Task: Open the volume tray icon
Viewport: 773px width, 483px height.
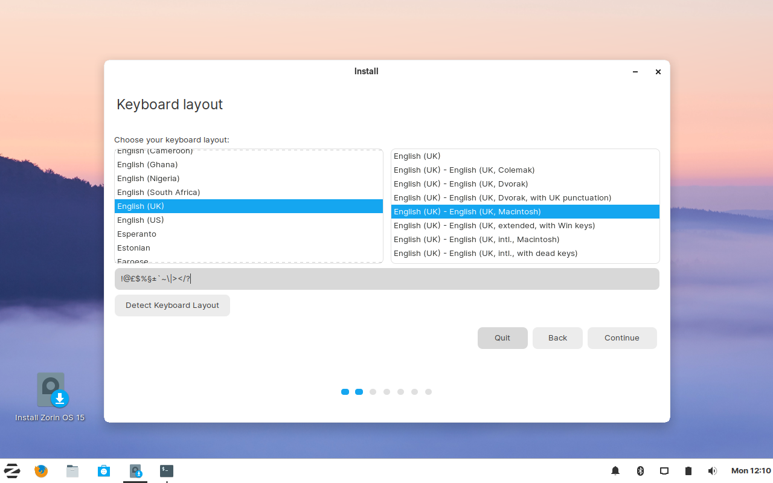Action: (x=713, y=471)
